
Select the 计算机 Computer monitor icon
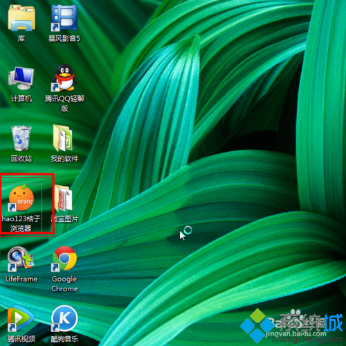(21, 78)
